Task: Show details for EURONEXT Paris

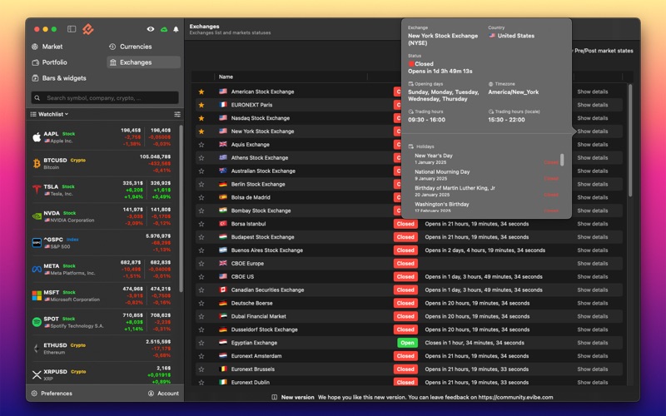Action: 593,105
